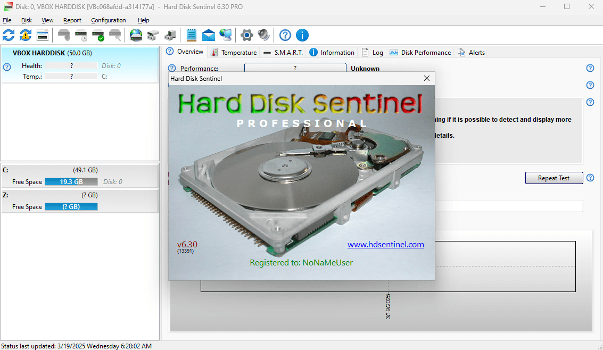Open the Report menu
Image resolution: width=603 pixels, height=350 pixels.
[x=72, y=20]
